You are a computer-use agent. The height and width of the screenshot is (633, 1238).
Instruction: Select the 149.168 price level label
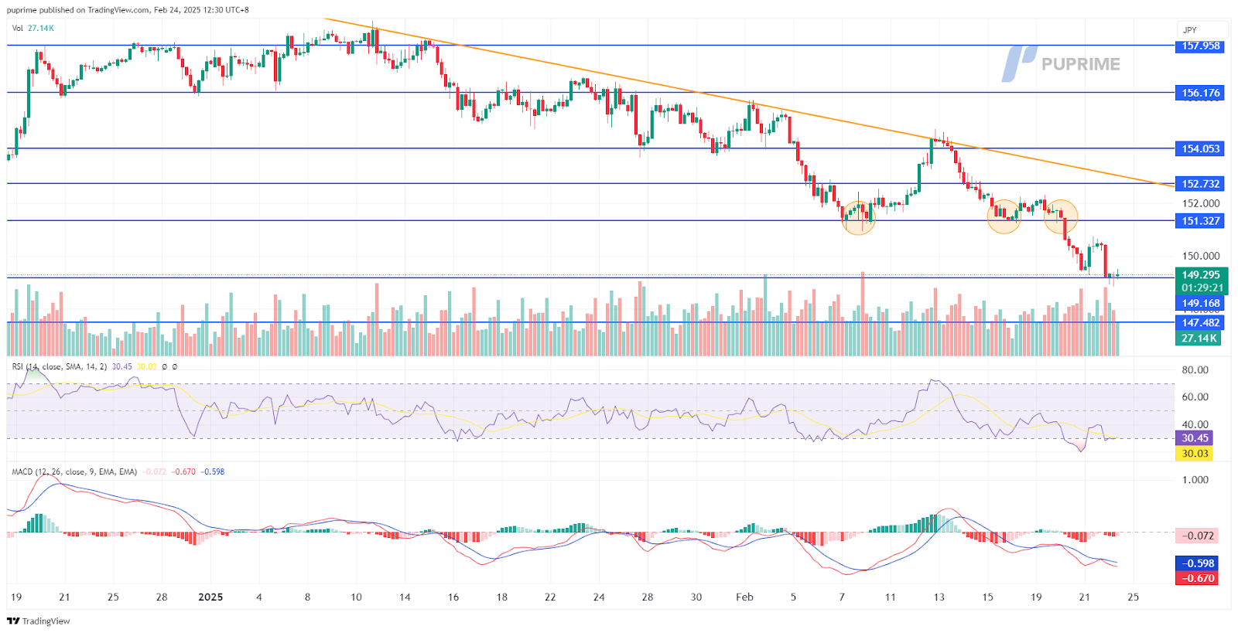[x=1200, y=304]
